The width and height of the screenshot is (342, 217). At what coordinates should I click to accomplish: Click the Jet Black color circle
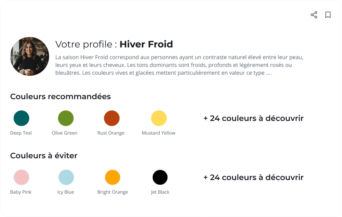pyautogui.click(x=160, y=177)
